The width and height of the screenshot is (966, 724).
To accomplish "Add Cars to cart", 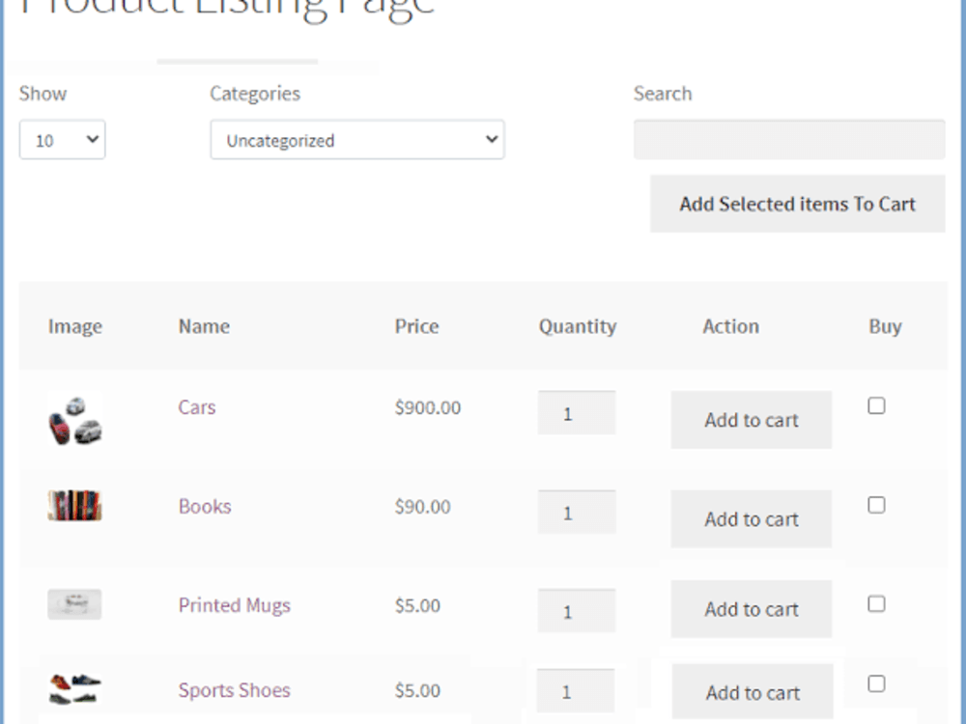I will 751,420.
